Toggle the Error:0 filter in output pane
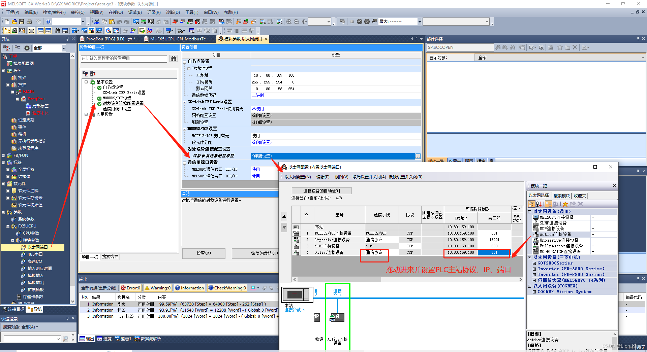Viewport: 647px width, 352px height. [131, 288]
